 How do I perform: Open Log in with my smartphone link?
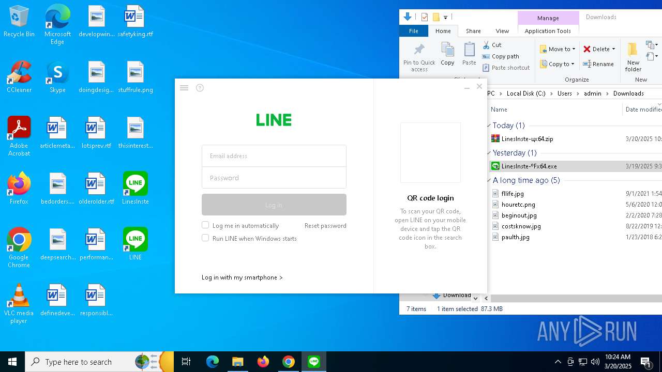tap(242, 277)
